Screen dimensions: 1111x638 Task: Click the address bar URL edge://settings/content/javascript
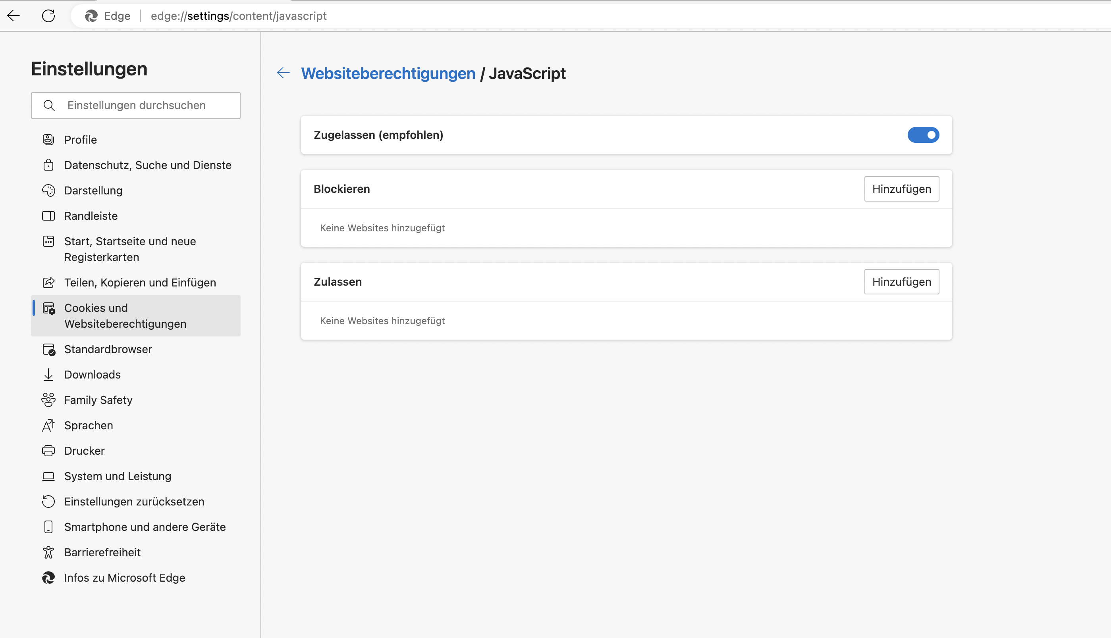pos(239,16)
